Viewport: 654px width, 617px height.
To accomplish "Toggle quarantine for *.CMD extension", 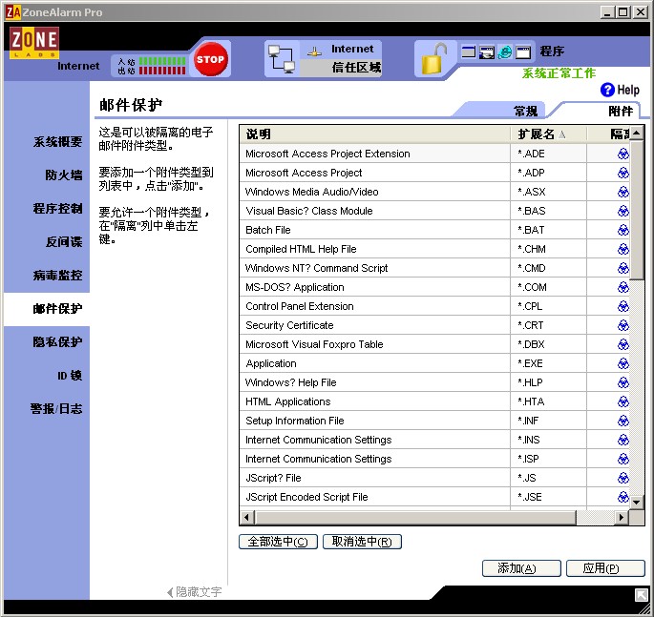I will [623, 268].
